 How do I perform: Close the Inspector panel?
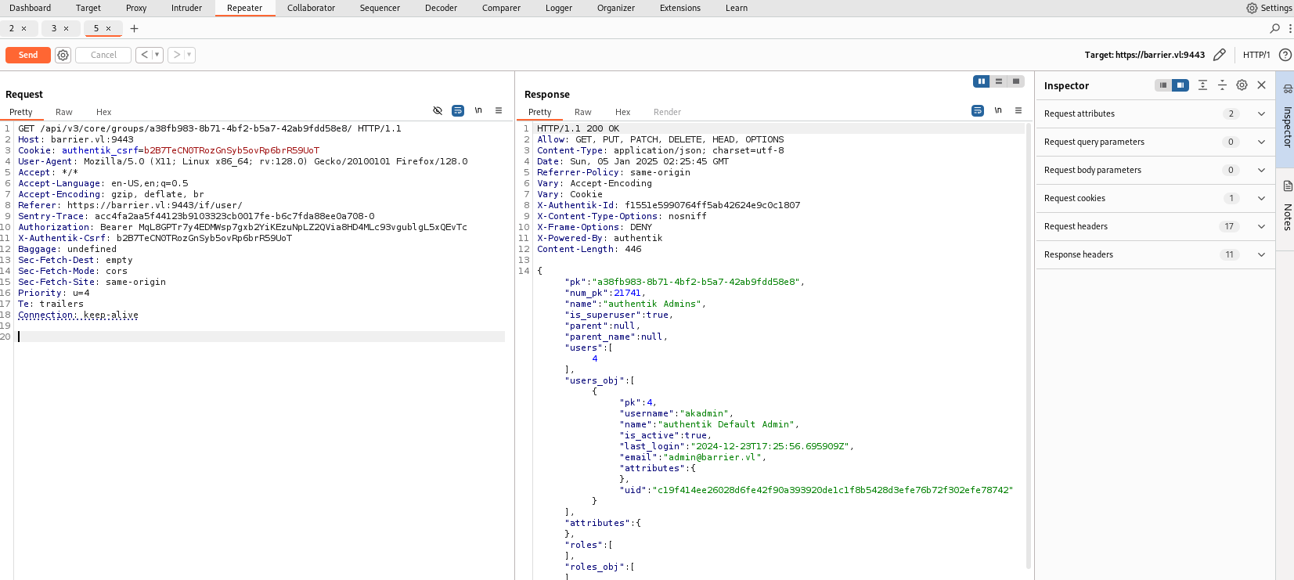pyautogui.click(x=1261, y=85)
